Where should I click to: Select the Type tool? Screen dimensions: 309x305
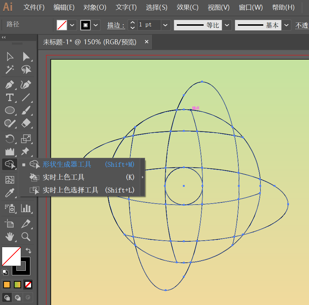pos(9,97)
